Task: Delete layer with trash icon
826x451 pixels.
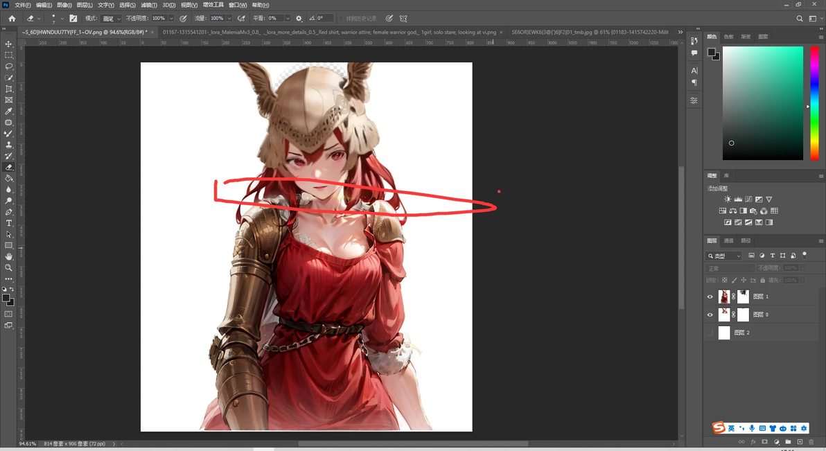Action: (x=811, y=441)
